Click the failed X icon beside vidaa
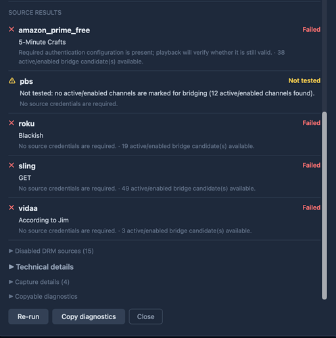 (x=11, y=208)
